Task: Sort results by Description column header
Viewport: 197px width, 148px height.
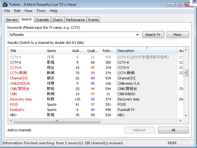Action: click(x=146, y=51)
